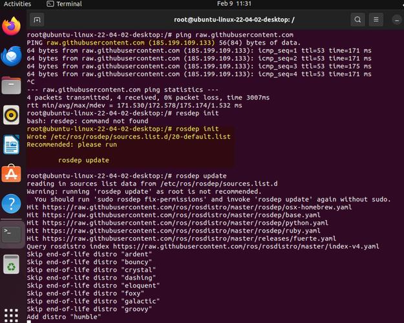Open the Activities overview
This screenshot has width=404, height=323.
(x=17, y=4)
